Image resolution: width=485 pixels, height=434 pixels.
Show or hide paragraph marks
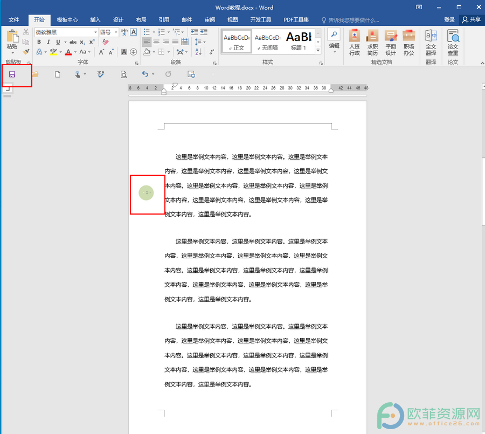[212, 52]
